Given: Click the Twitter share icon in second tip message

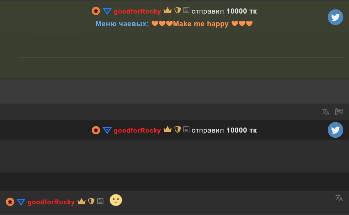Looking at the screenshot, I should [335, 130].
